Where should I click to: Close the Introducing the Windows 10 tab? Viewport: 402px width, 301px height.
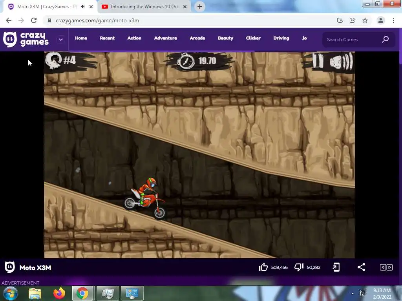coord(185,7)
